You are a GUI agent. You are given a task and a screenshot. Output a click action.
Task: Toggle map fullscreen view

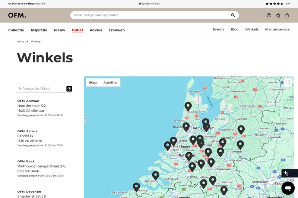pyautogui.click(x=288, y=82)
